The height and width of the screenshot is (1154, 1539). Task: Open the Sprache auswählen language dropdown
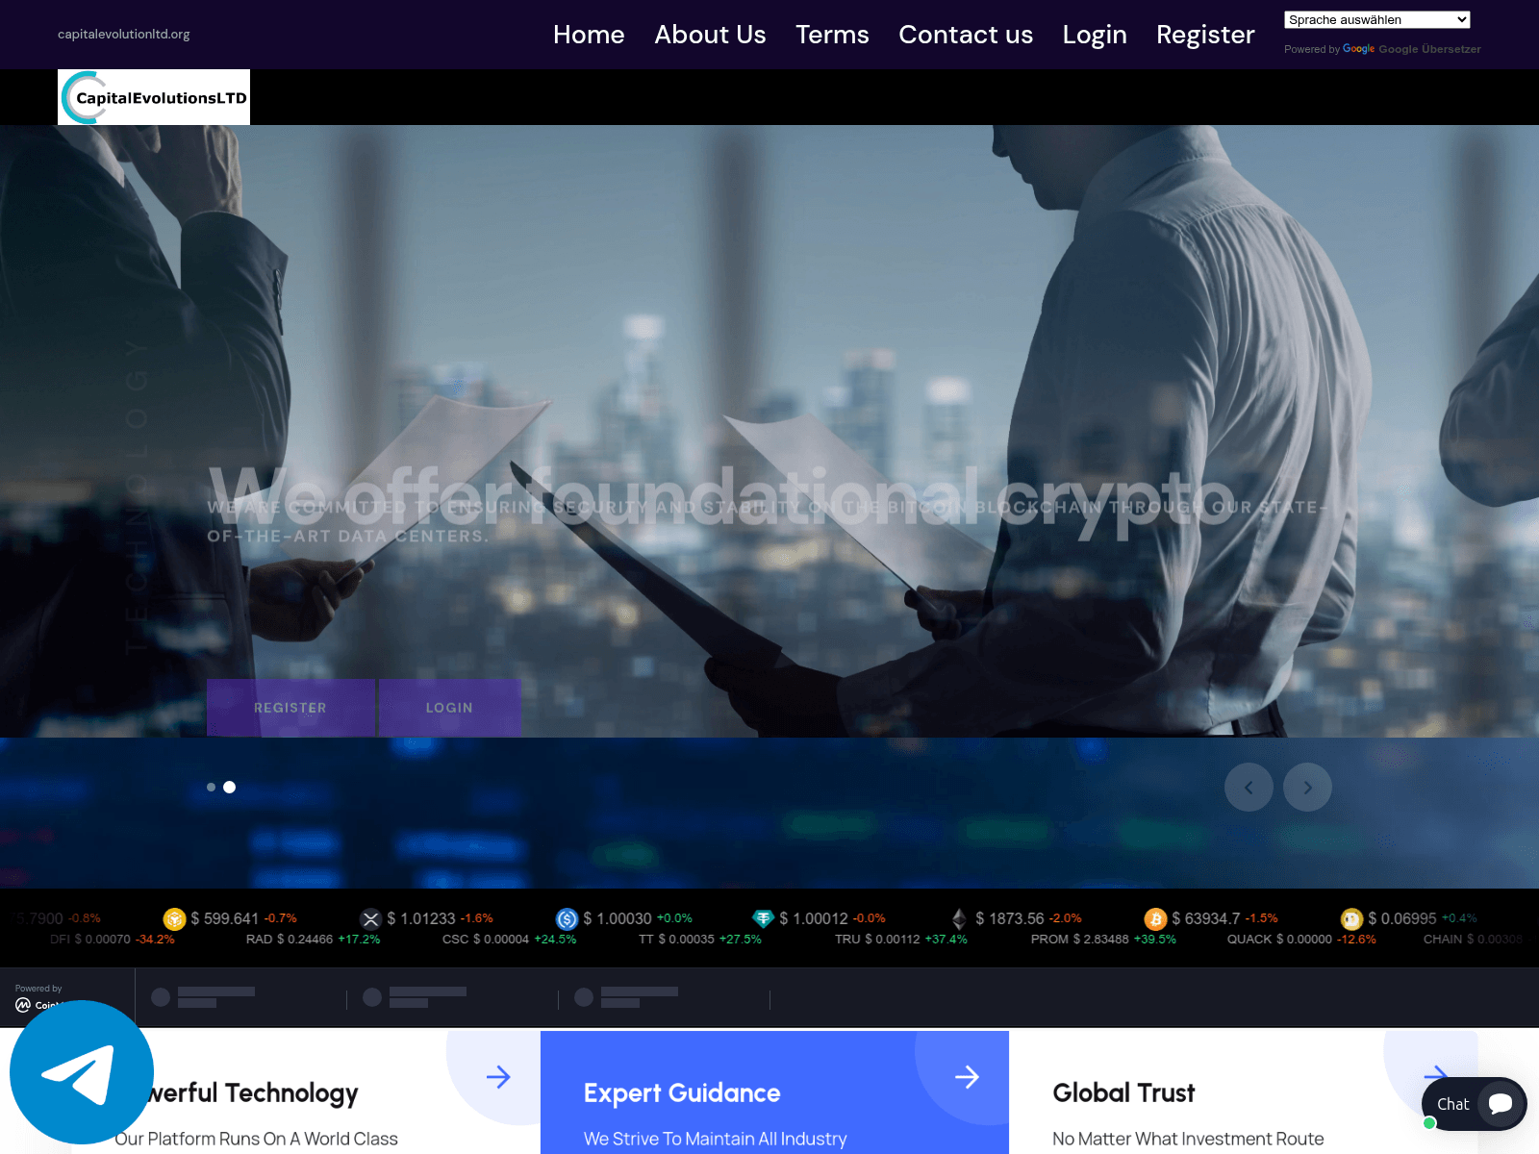pyautogui.click(x=1377, y=20)
